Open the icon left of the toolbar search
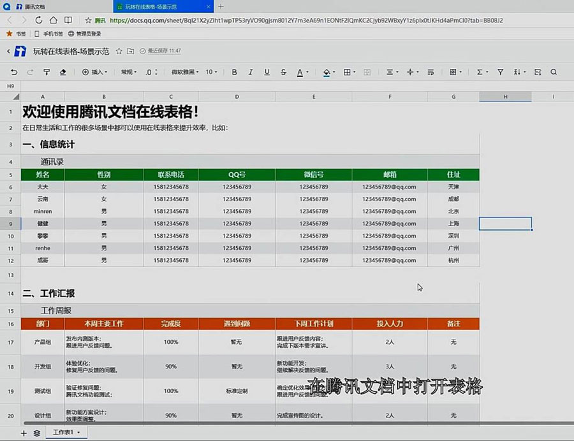 coord(538,72)
